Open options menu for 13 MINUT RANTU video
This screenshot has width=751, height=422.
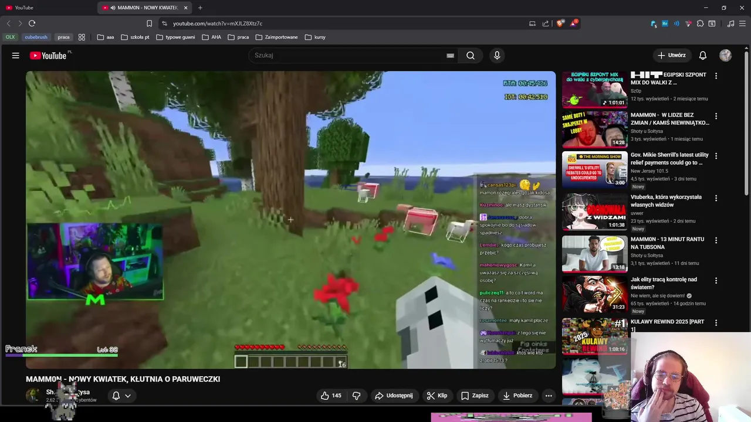716,240
